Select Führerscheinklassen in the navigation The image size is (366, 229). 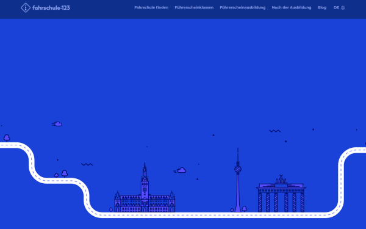point(194,7)
